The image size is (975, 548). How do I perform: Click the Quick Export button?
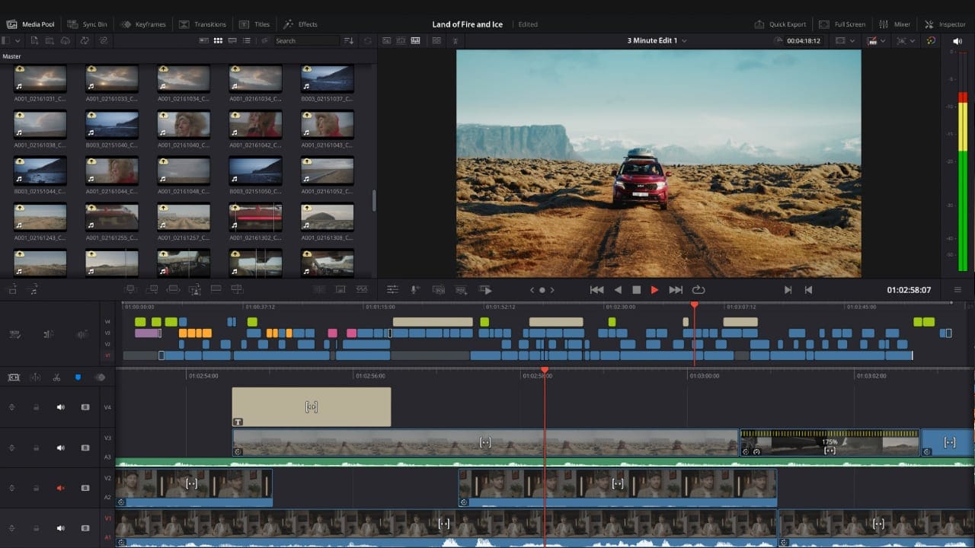pyautogui.click(x=780, y=24)
